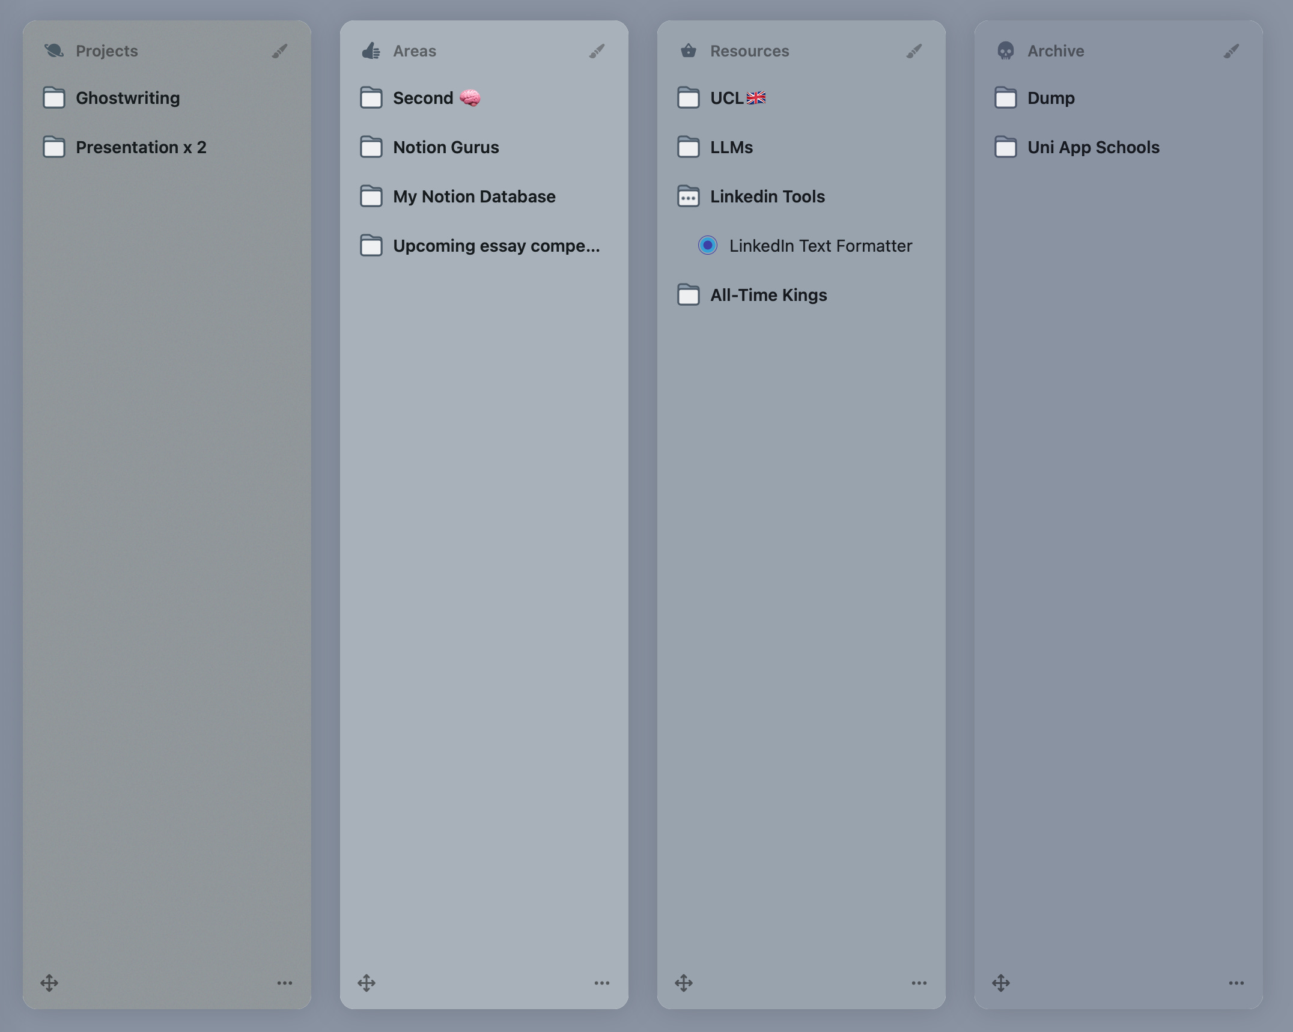Screen dimensions: 1293x1032
Task: Collapse the Linkedin Tools folder
Action: (689, 196)
